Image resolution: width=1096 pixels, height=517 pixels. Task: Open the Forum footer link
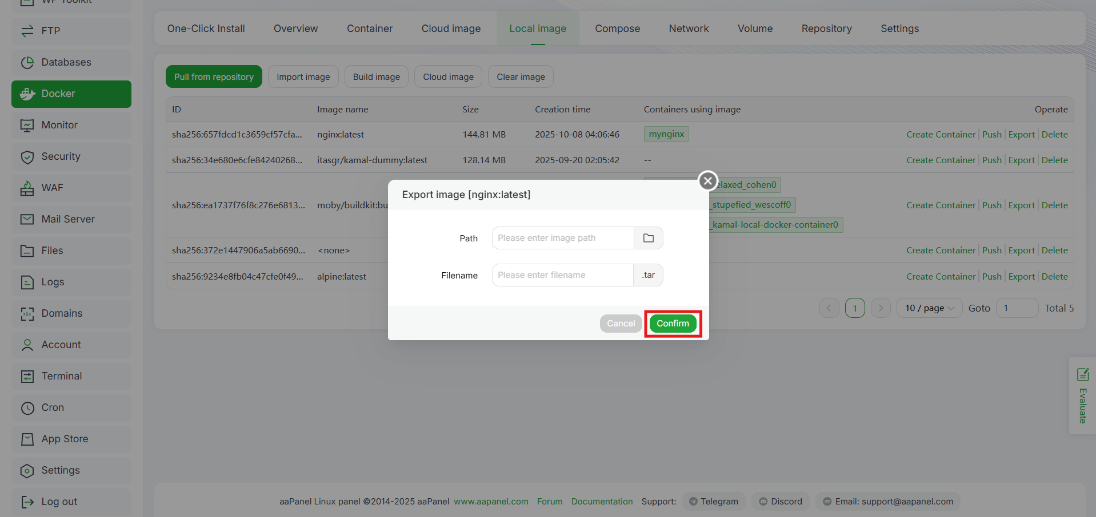(549, 502)
